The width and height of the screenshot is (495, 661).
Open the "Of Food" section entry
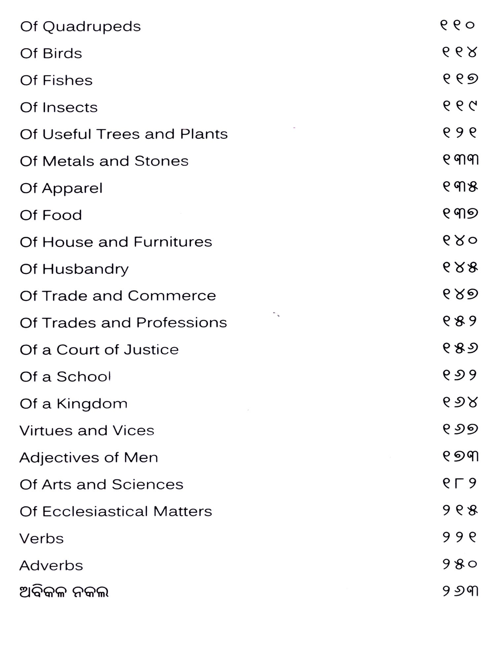(x=51, y=215)
